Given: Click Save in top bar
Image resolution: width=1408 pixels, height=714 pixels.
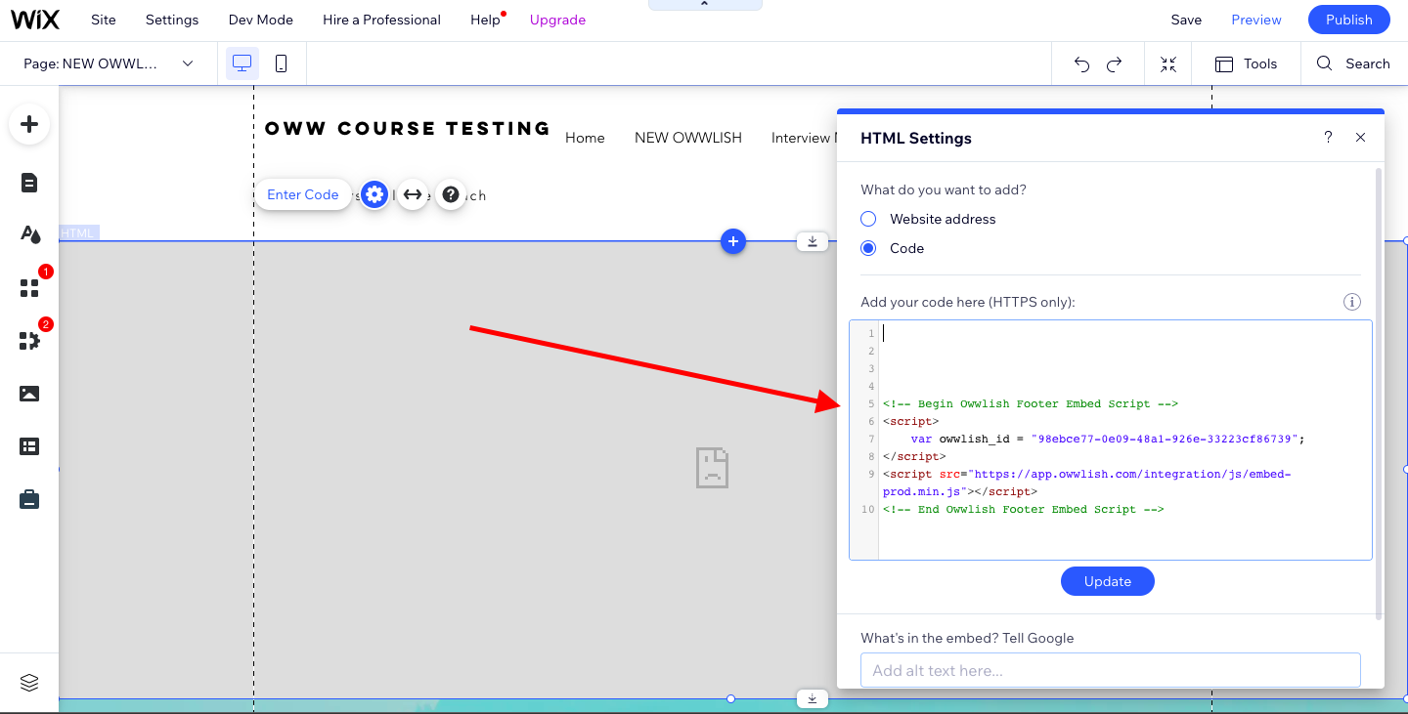Looking at the screenshot, I should [x=1186, y=20].
